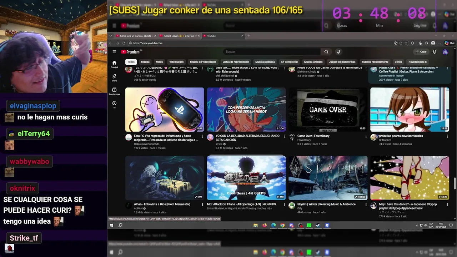Viewport: 457px width, 257px height.
Task: Click the YouTube Buscar search field
Action: pos(272,52)
